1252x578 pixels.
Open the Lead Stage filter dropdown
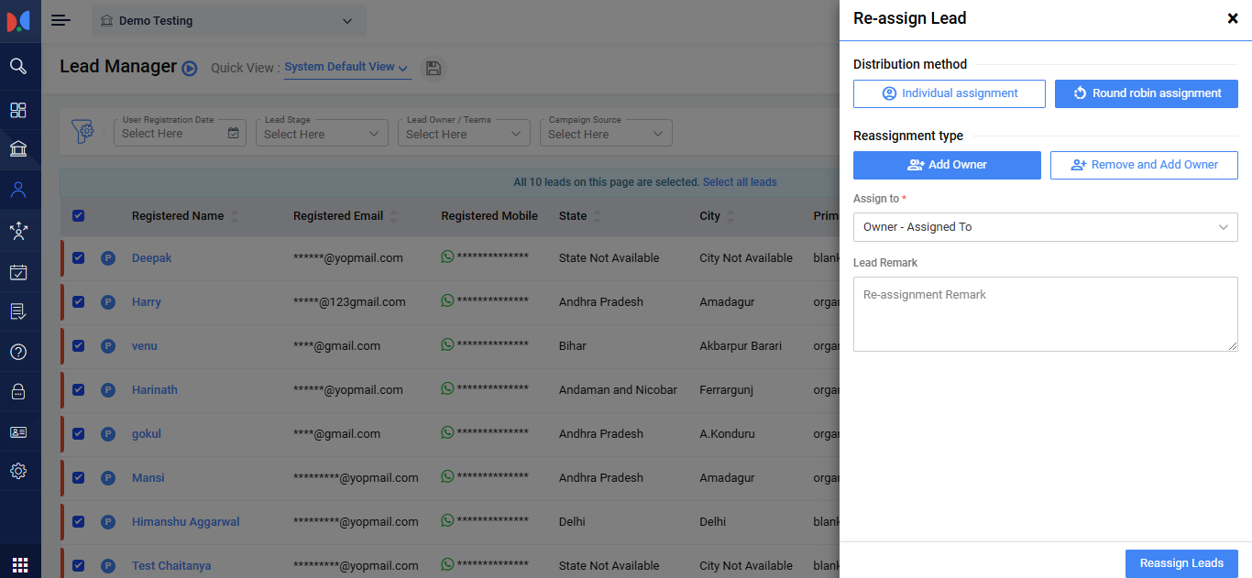(x=321, y=134)
